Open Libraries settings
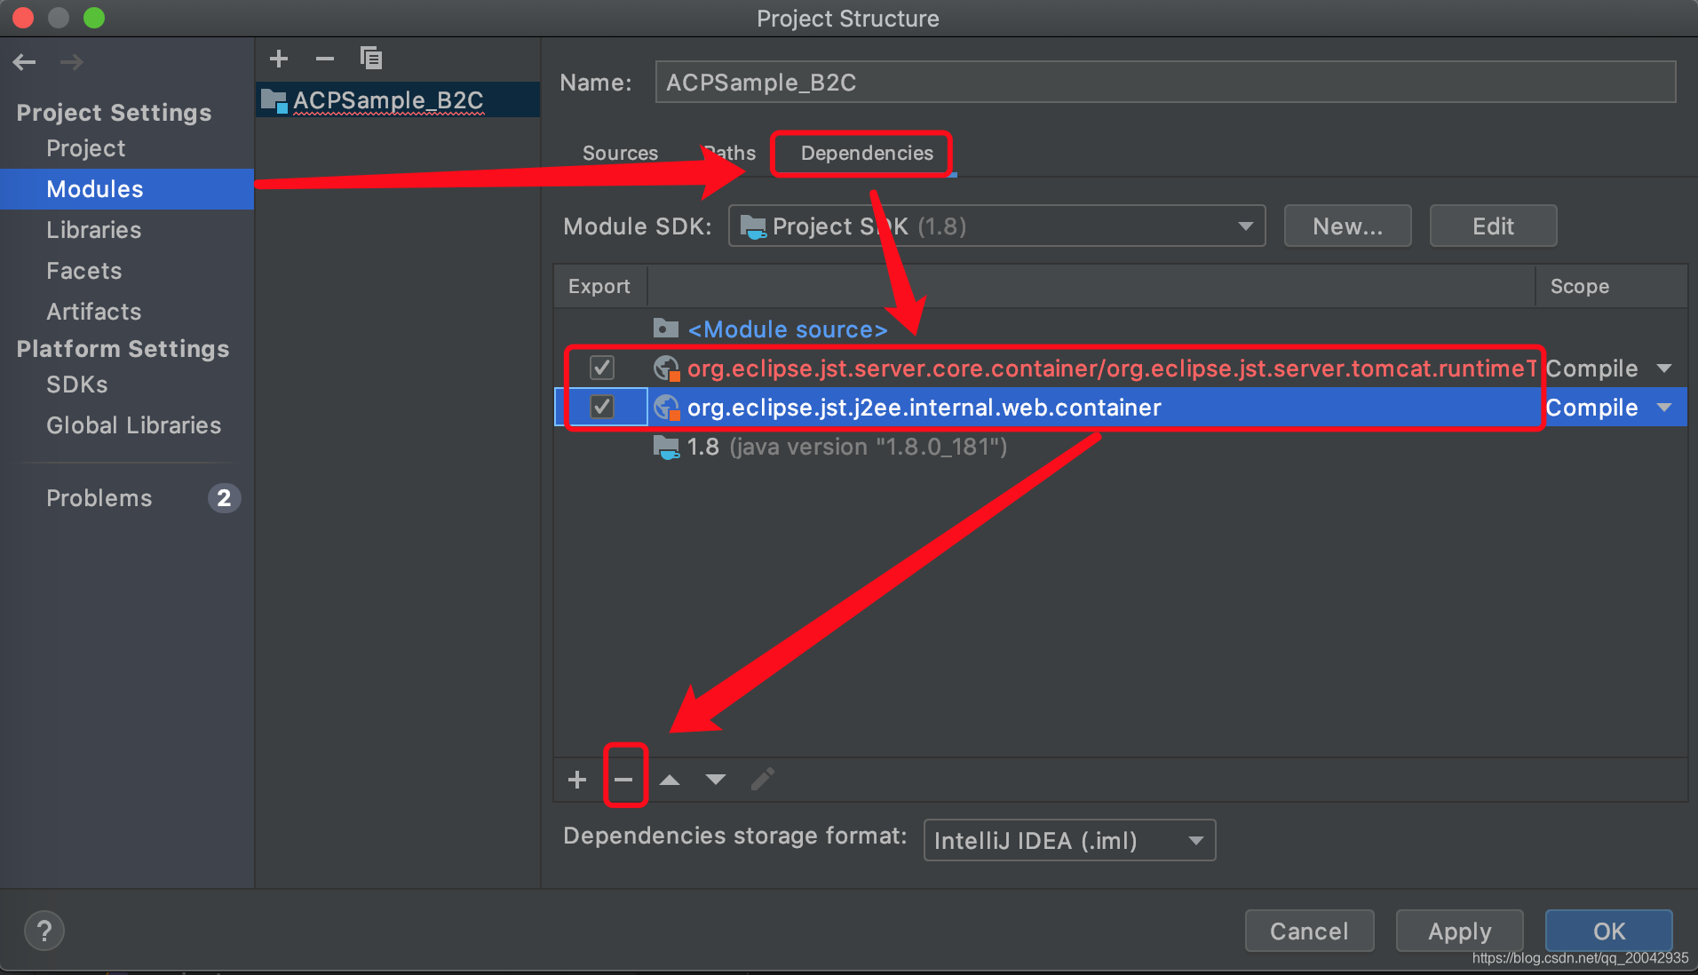This screenshot has height=975, width=1698. point(94,230)
